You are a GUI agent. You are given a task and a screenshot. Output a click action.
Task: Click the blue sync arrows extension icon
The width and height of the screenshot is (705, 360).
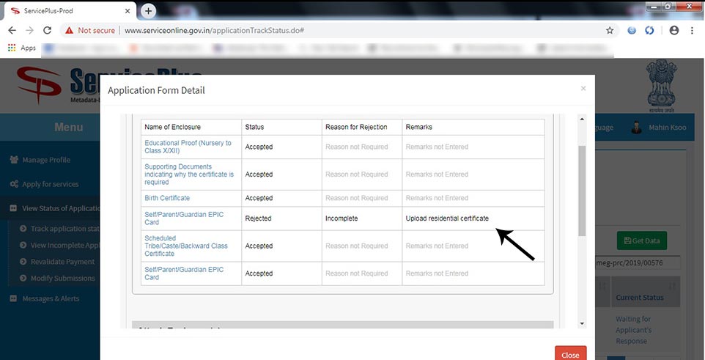[649, 30]
